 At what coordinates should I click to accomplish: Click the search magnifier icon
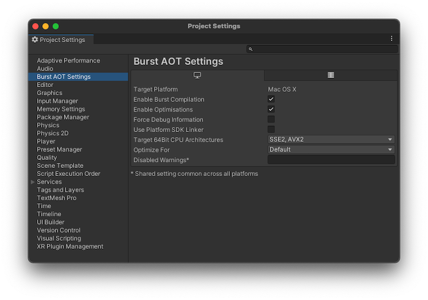(x=251, y=50)
